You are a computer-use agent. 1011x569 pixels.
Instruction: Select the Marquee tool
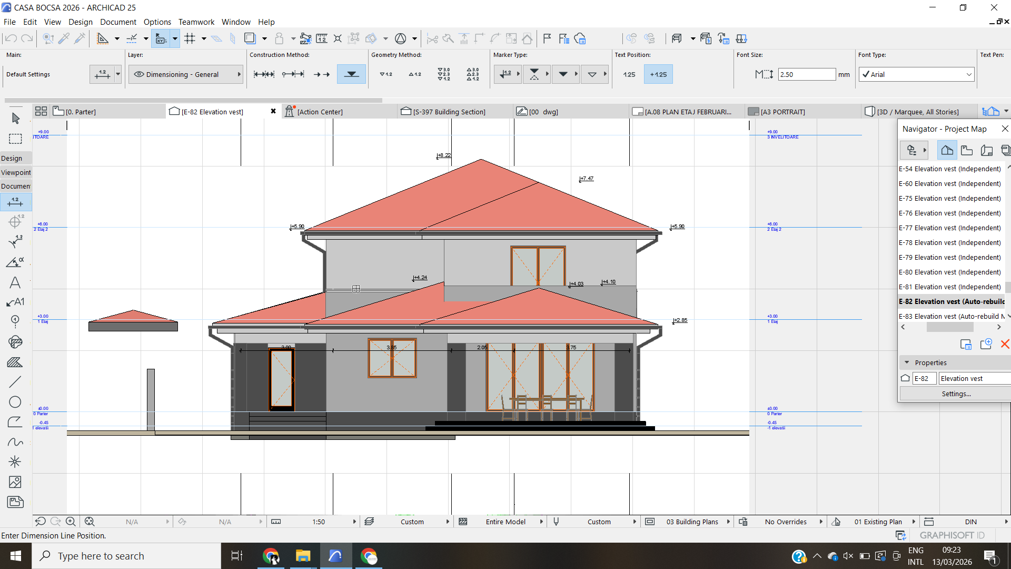15,139
